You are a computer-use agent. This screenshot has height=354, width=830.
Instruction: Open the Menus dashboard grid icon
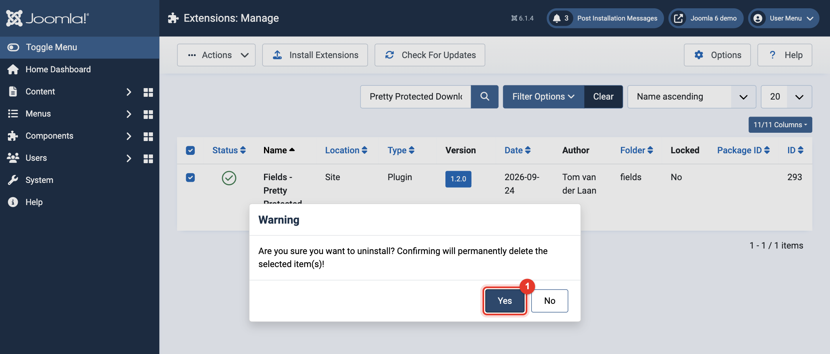click(148, 114)
